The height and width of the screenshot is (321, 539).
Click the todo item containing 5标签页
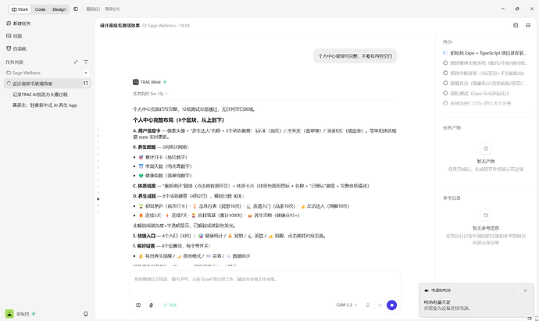click(484, 73)
